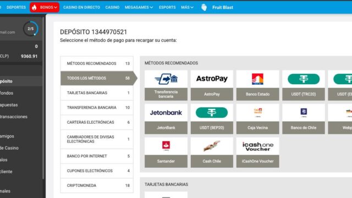
Task: Choose Caja Vecina payment option
Action: pyautogui.click(x=257, y=119)
